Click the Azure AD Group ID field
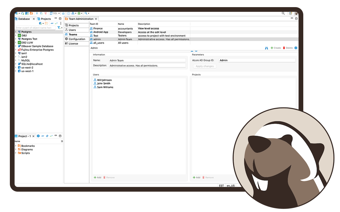The width and height of the screenshot is (340, 212). [257, 60]
